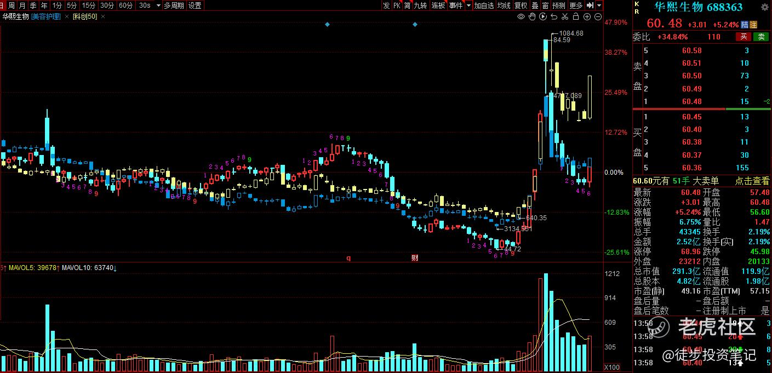Click buy level 5 price 60.36
Image resolution: width=772 pixels, height=373 pixels.
(x=692, y=168)
